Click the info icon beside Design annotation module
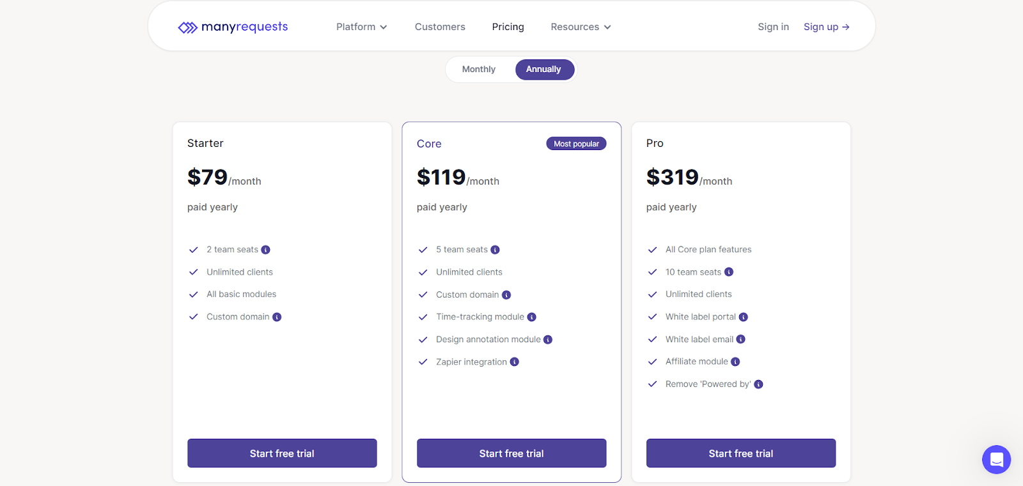Image resolution: width=1023 pixels, height=486 pixels. (547, 339)
